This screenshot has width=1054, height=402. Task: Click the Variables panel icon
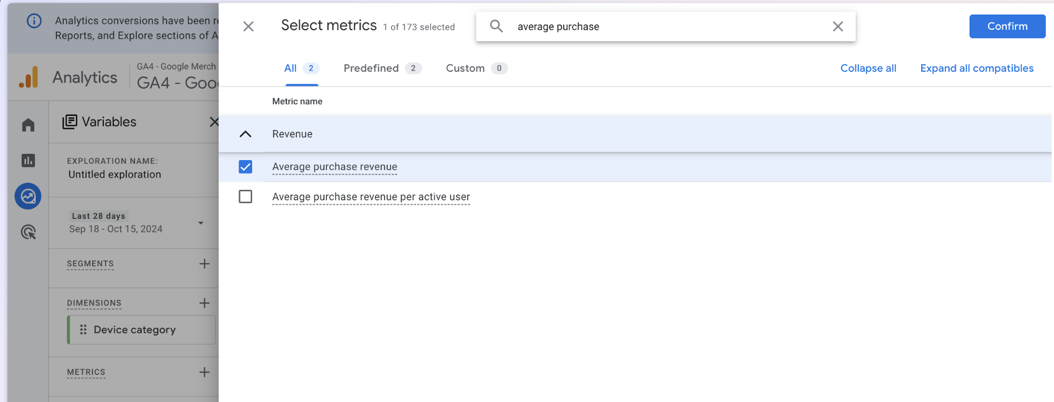[x=70, y=122]
